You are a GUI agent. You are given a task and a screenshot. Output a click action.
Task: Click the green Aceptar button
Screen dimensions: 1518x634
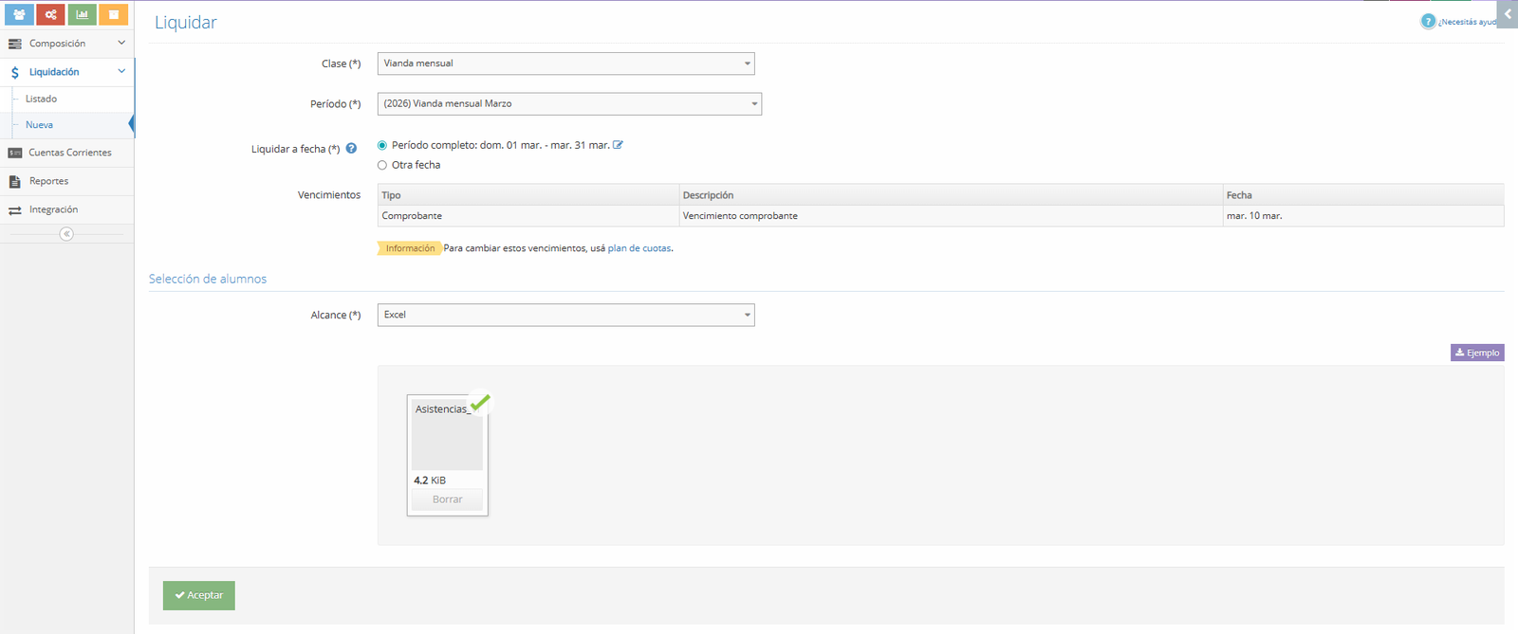click(x=199, y=595)
